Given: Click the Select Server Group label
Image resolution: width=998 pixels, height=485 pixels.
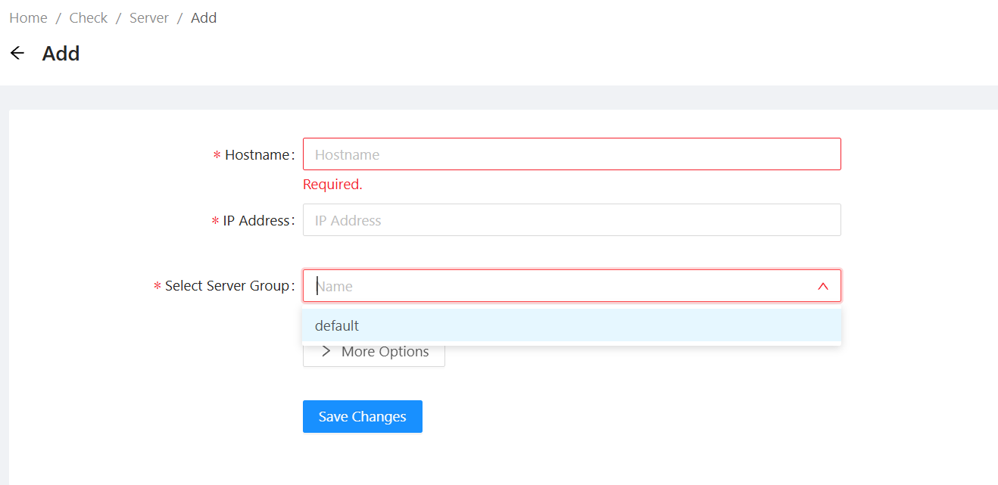Looking at the screenshot, I should (227, 286).
